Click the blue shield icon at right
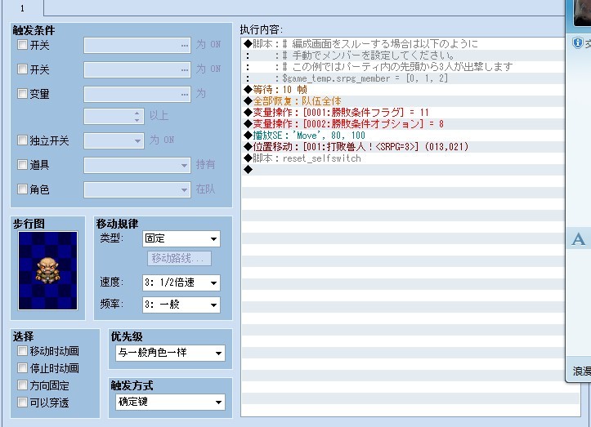591x427 pixels. tap(577, 43)
